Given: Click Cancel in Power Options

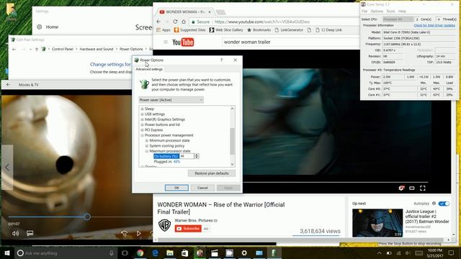Looking at the screenshot, I should (x=202, y=188).
